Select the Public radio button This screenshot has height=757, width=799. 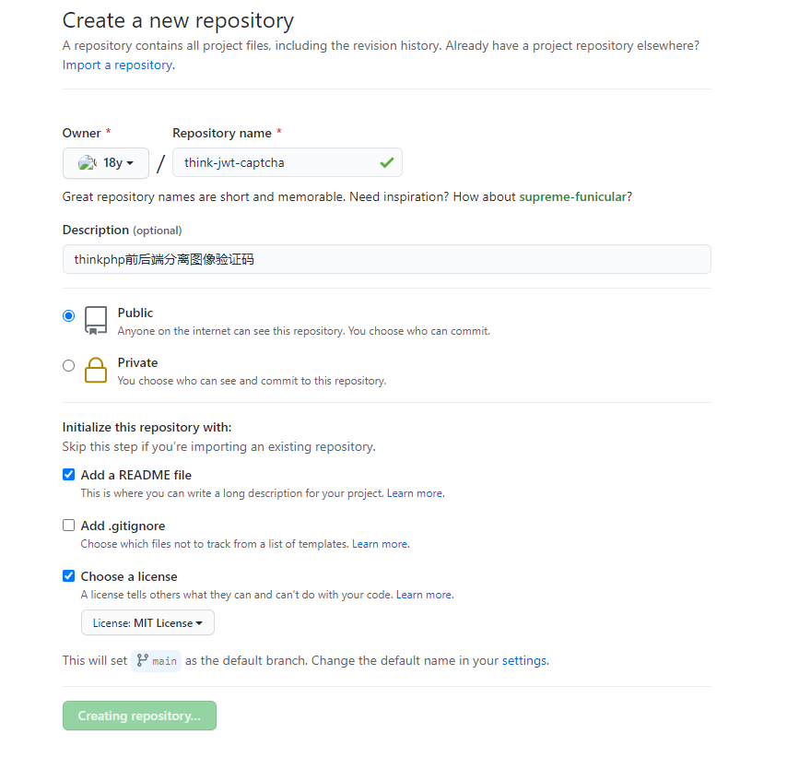tap(68, 315)
